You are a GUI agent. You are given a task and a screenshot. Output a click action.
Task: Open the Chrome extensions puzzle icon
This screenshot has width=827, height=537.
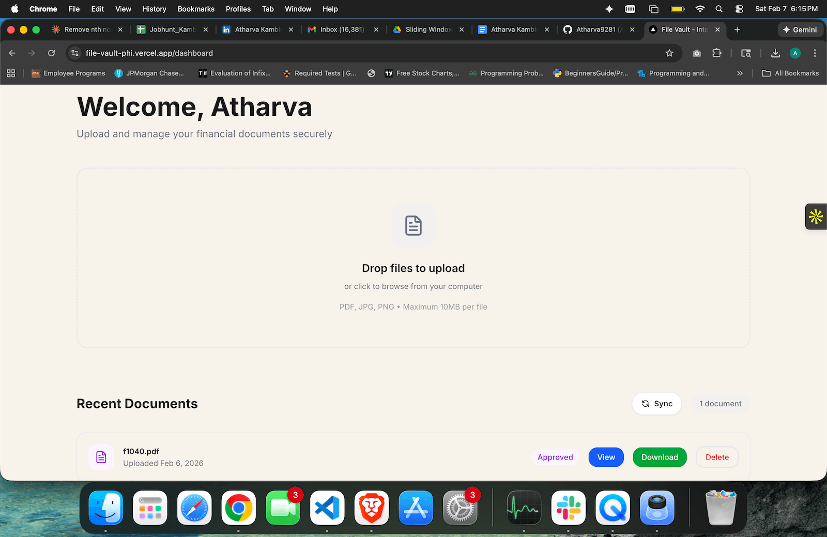point(716,53)
